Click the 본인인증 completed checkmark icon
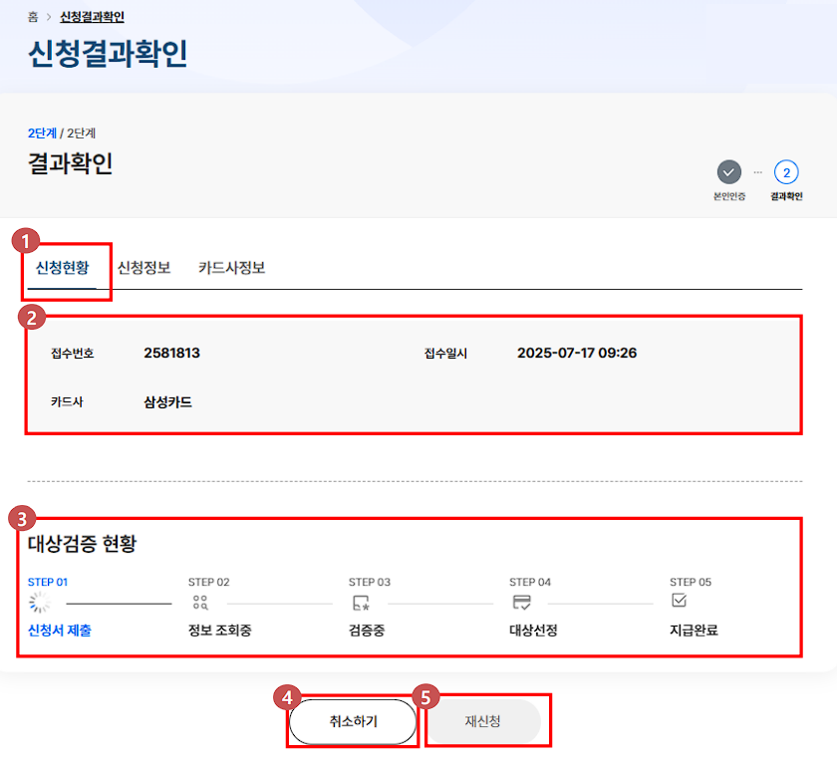The image size is (837, 763). [x=729, y=172]
